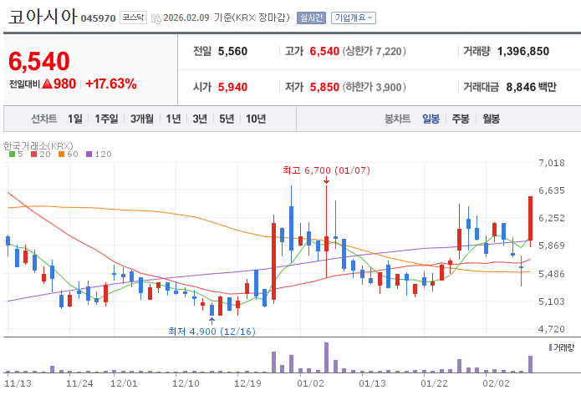Click the purple 거래량 volume legend
Viewport: 581px width, 395px height.
tap(562, 347)
